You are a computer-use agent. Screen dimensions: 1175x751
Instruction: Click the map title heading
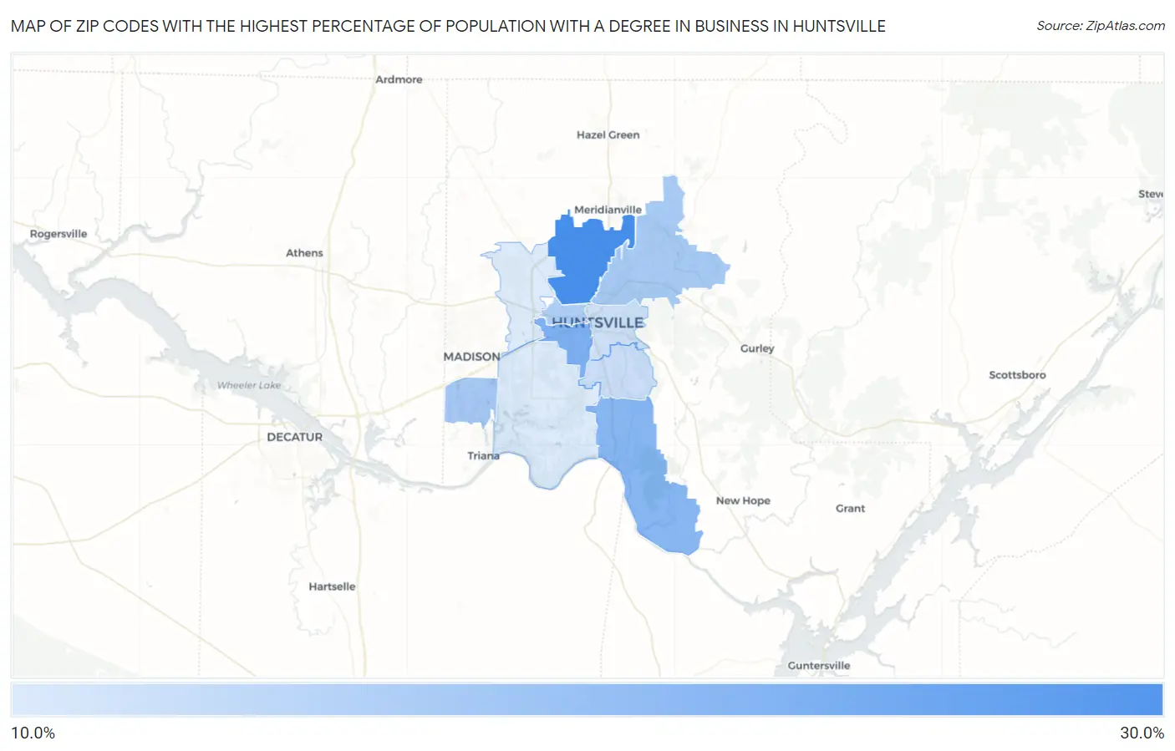(x=448, y=26)
